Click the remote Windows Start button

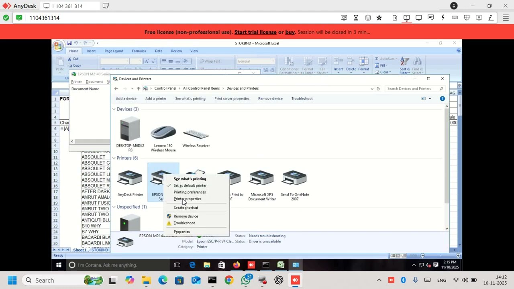click(59, 265)
